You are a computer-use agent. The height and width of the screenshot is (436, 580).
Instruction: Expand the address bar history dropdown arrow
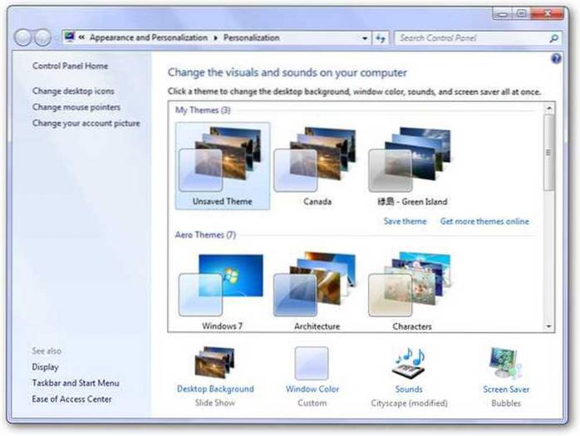coord(366,38)
